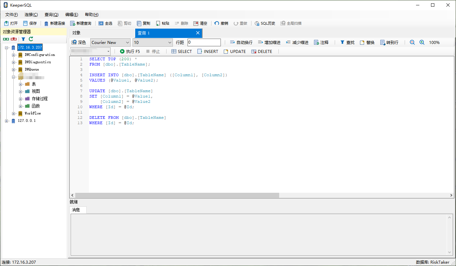
Task: Select the 127.0.0.1 server in tree
Action: [x=27, y=121]
